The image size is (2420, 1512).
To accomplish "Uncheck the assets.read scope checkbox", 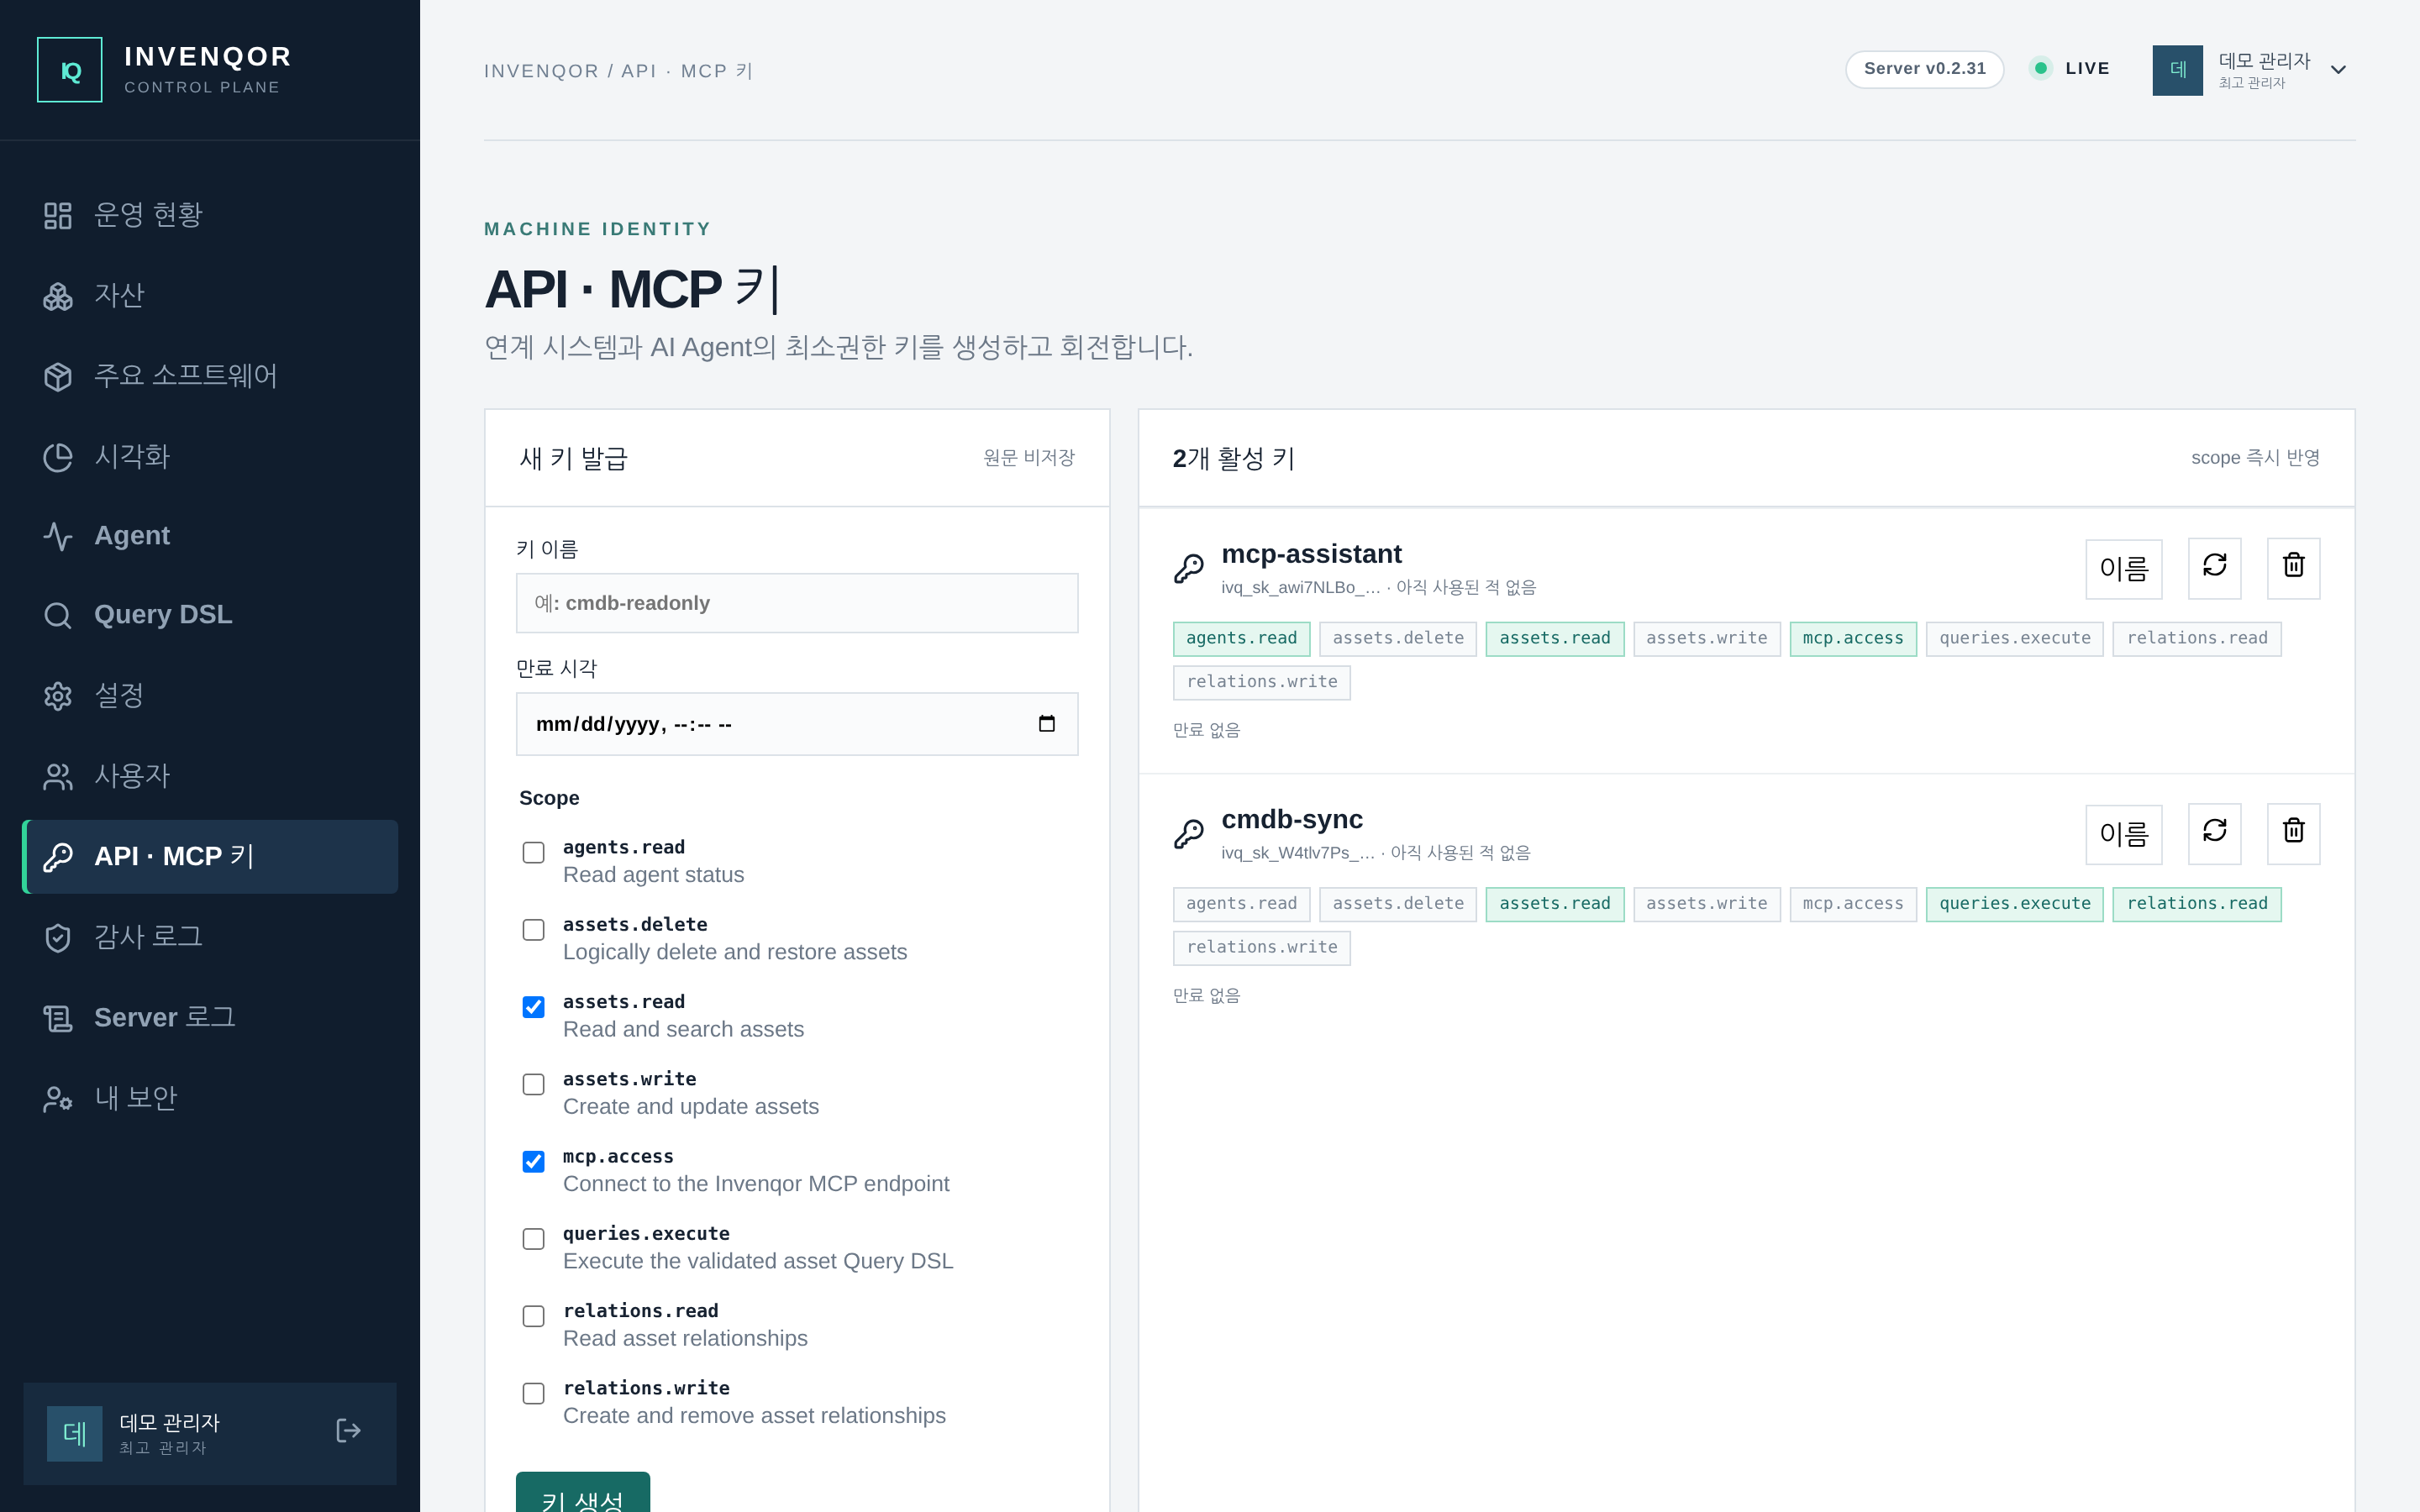I will (534, 1007).
